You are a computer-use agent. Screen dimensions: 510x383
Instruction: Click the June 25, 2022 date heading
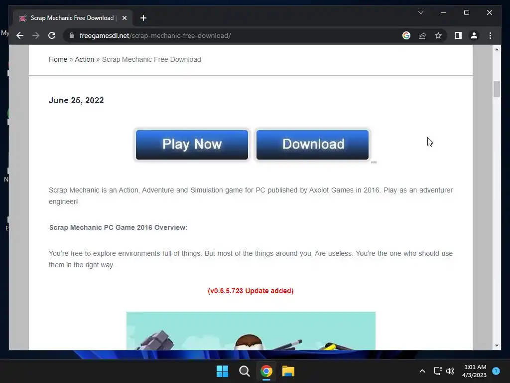pos(76,100)
